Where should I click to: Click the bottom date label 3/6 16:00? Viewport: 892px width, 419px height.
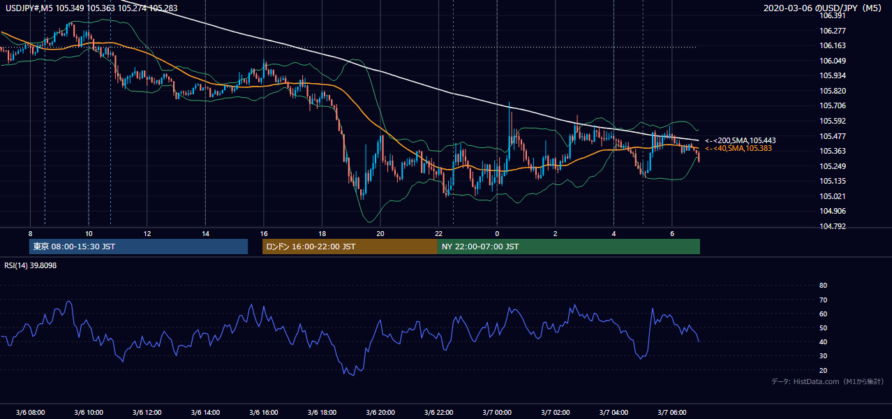(264, 413)
